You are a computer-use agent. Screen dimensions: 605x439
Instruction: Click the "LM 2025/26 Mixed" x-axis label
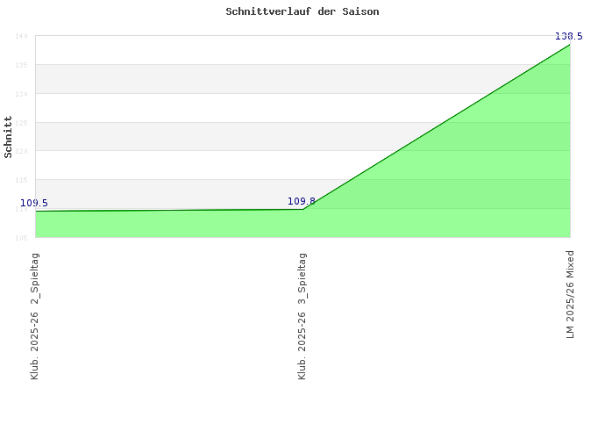(570, 294)
